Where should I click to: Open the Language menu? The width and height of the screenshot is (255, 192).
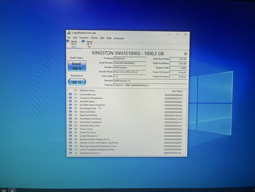119,38
